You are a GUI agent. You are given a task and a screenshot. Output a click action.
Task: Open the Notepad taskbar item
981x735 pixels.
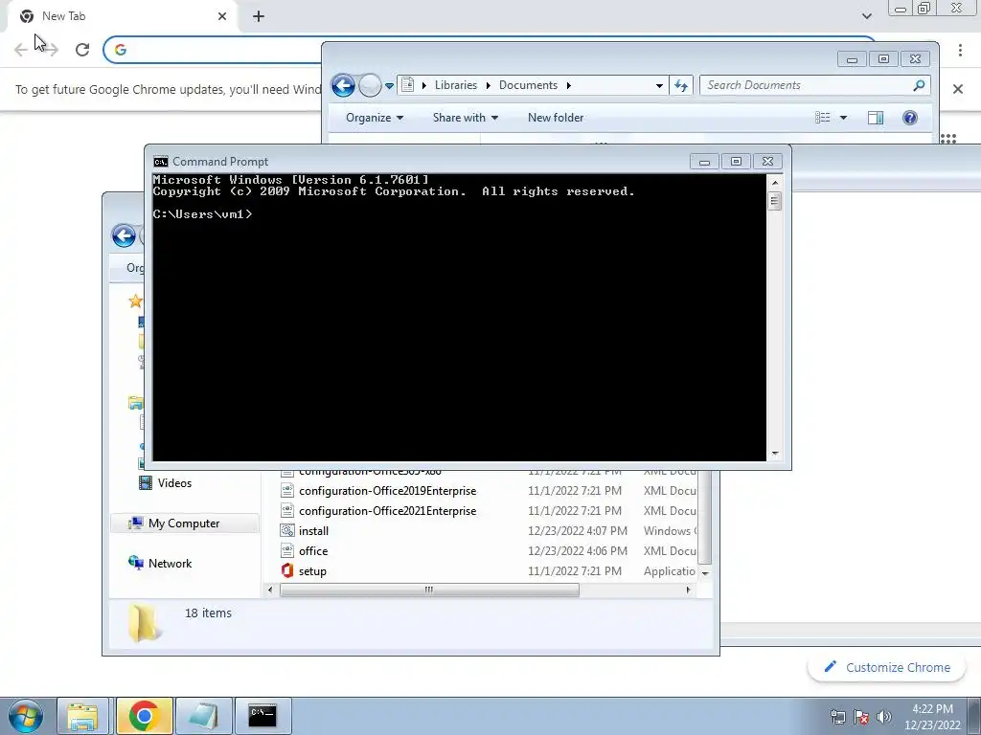tap(203, 716)
